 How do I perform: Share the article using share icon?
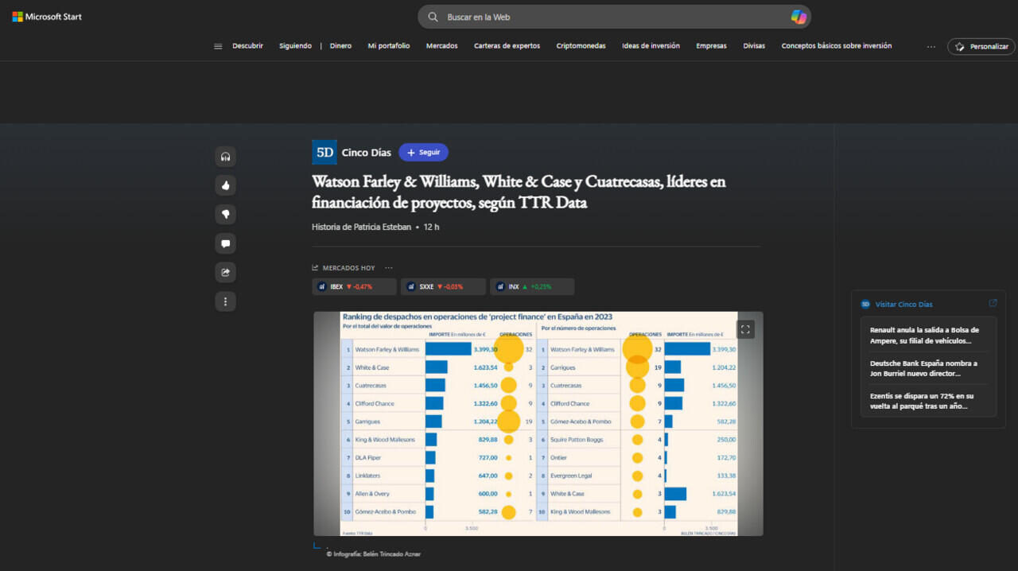tap(225, 273)
